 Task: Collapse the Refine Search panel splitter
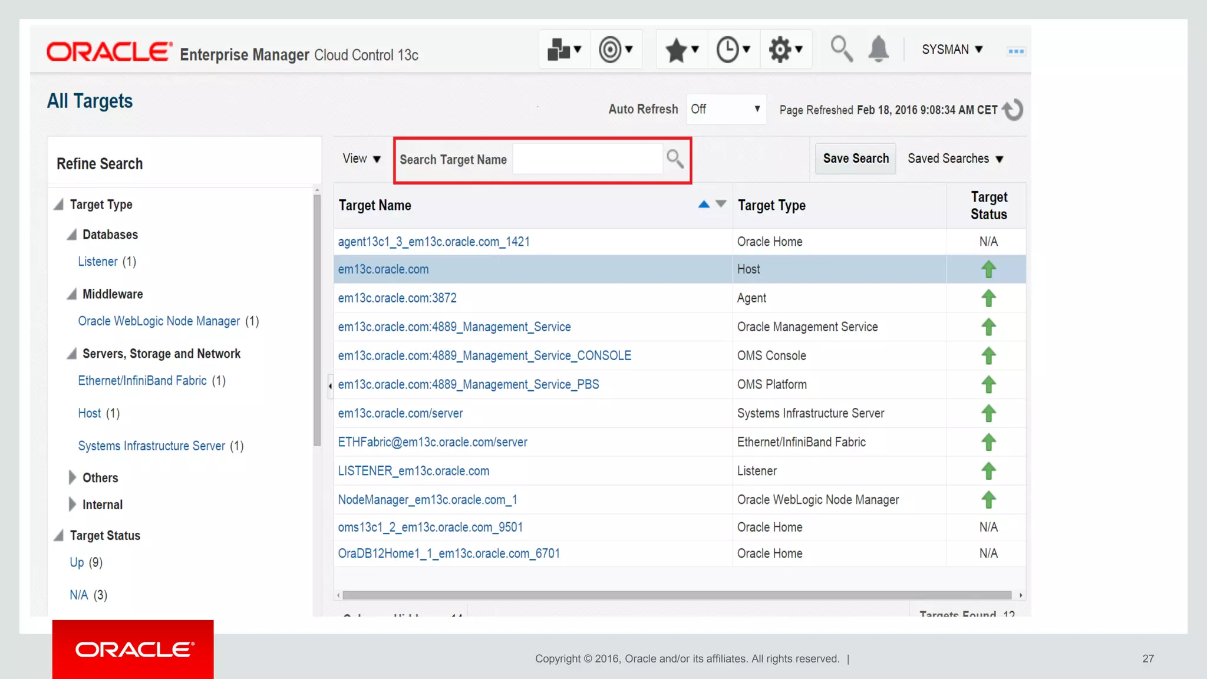coord(330,385)
